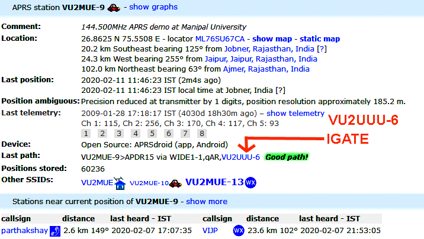This screenshot has height=239, width=424.
Task: Click the red car icon beside VU2MUE-9 title
Action: point(114,8)
